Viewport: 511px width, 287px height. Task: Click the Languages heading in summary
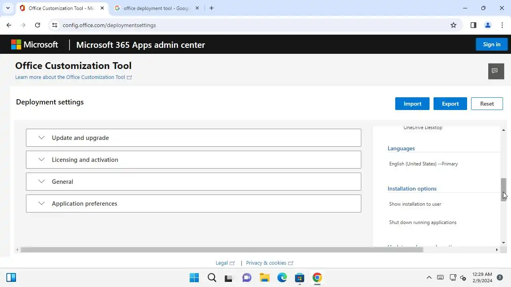coord(401,148)
